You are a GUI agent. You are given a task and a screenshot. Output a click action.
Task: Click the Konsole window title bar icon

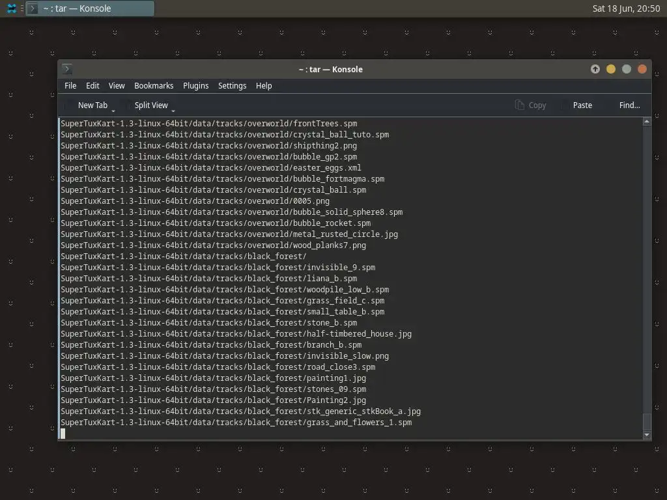click(x=67, y=69)
